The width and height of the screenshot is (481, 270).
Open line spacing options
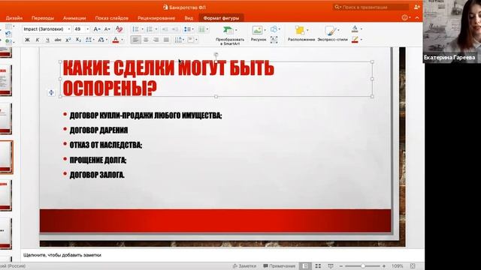188,29
